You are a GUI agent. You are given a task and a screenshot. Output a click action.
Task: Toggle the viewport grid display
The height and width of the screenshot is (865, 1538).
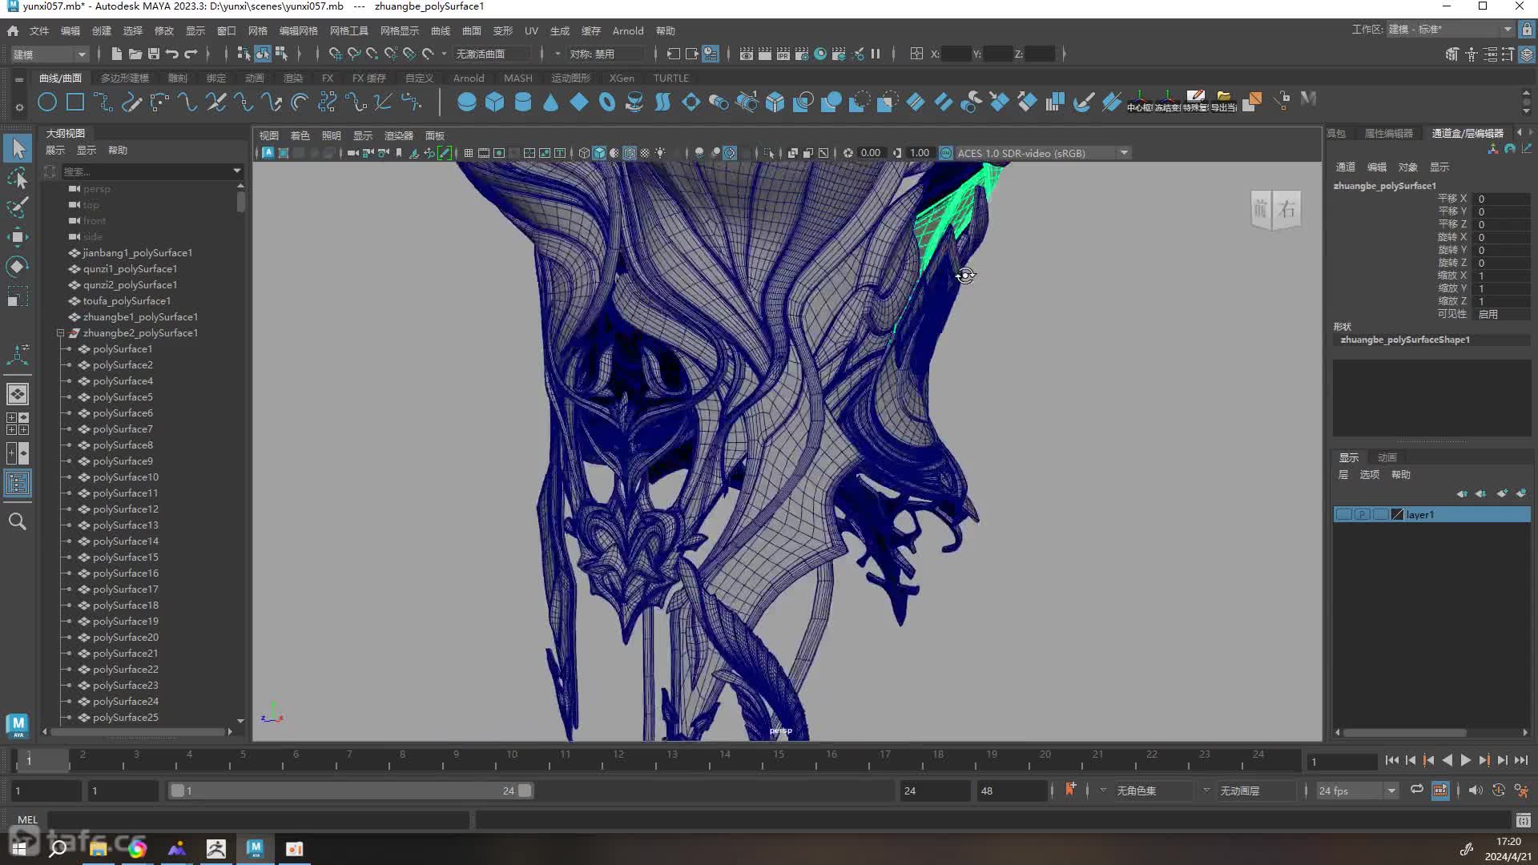[468, 153]
